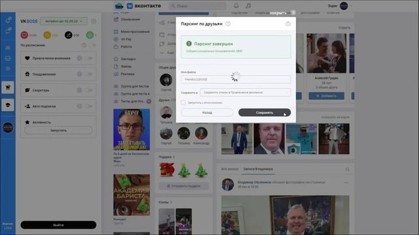The width and height of the screenshot is (419, 235).
Task: Click the first link-chain icon in blue sidebar
Action: 9,20
